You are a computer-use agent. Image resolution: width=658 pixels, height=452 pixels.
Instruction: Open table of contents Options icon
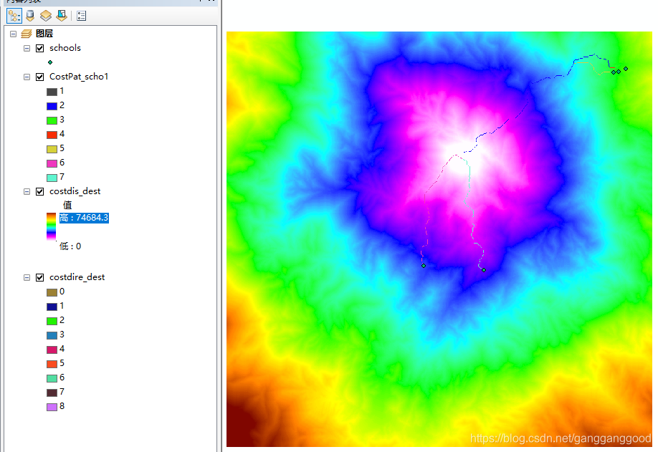coord(82,16)
